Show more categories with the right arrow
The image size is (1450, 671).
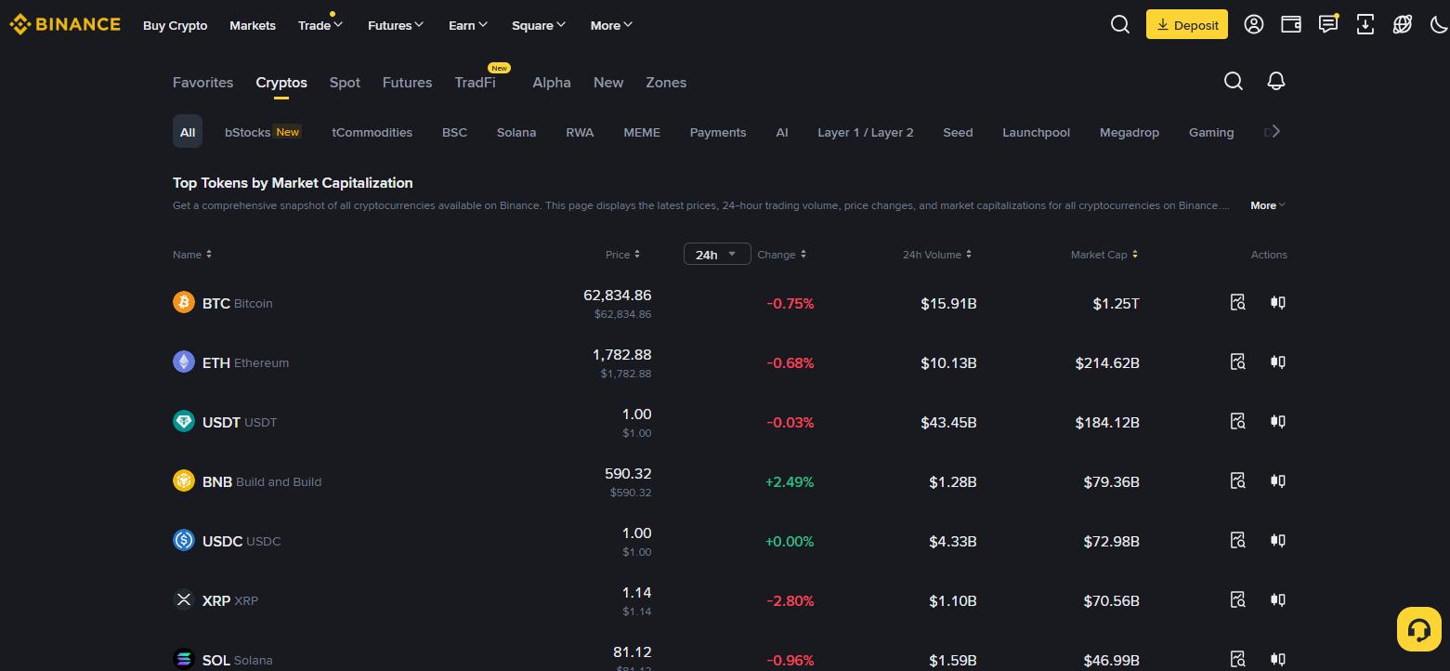(x=1275, y=131)
